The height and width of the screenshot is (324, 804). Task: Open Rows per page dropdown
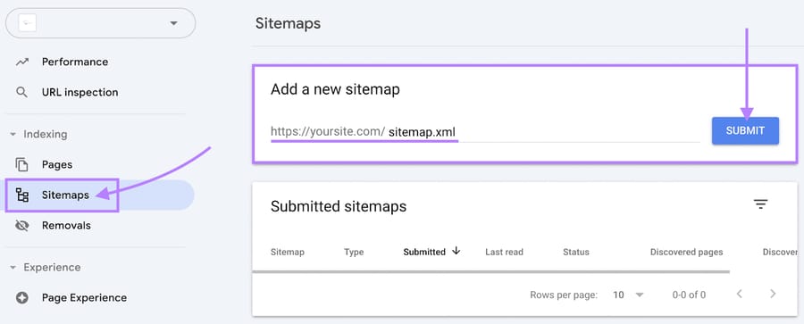628,295
